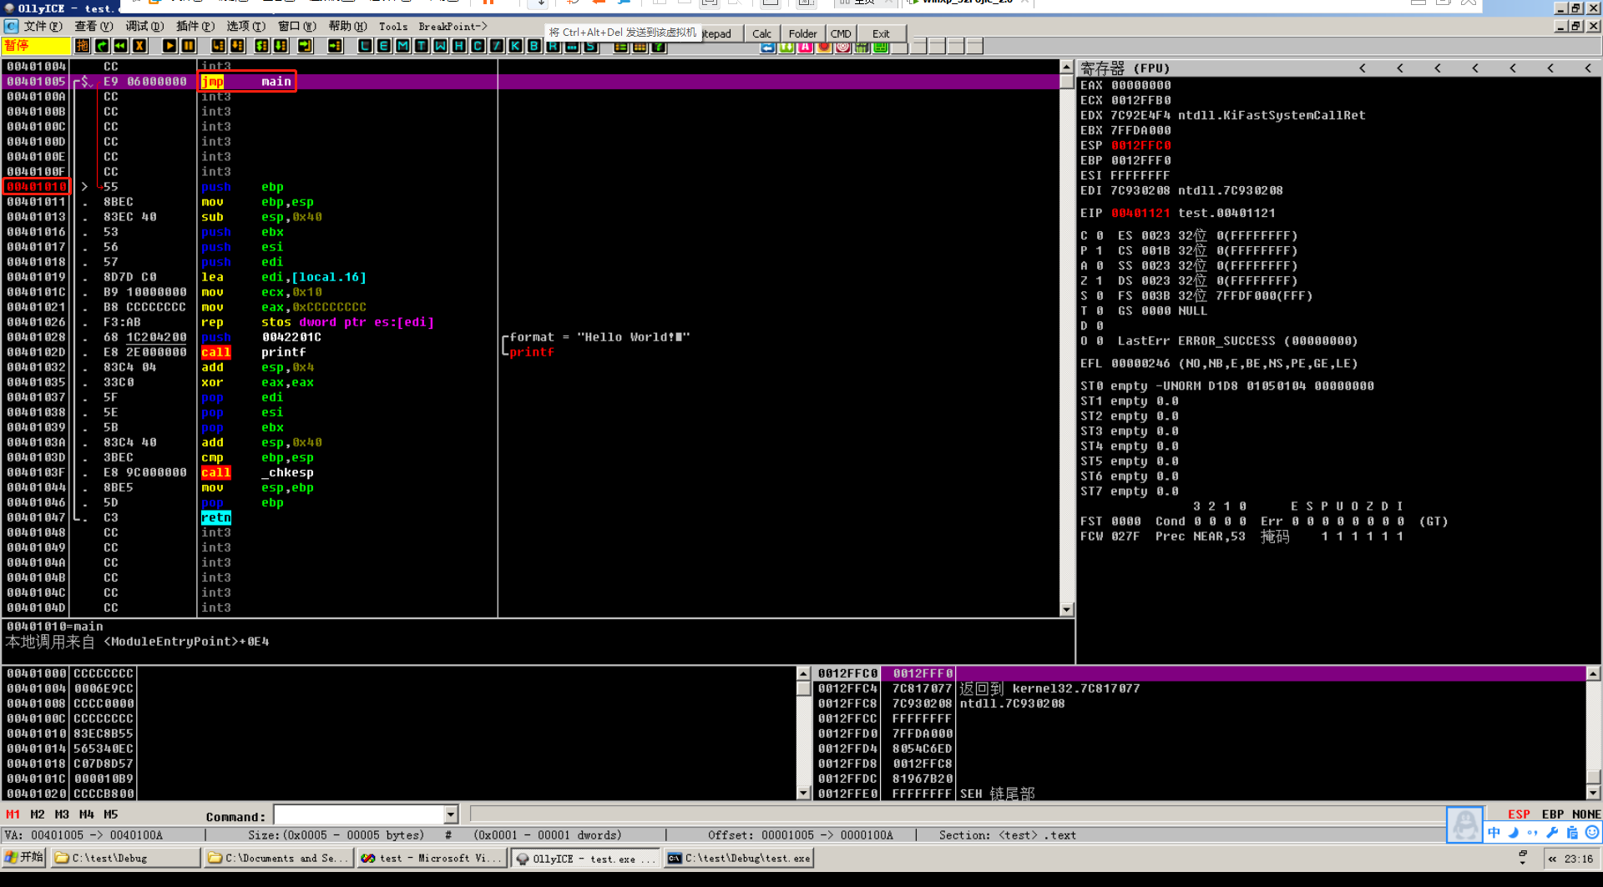Viewport: 1603px width, 887px height.
Task: Switch to 'test - Microsoft Vi...' taskbar window
Action: (x=432, y=858)
